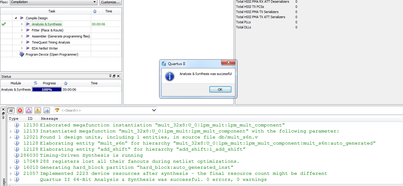The height and width of the screenshot is (186, 403).
Task: Click info icon of message 12021
Action: point(17,137)
